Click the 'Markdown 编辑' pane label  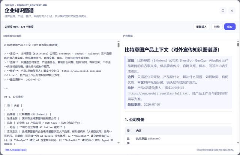point(12,36)
